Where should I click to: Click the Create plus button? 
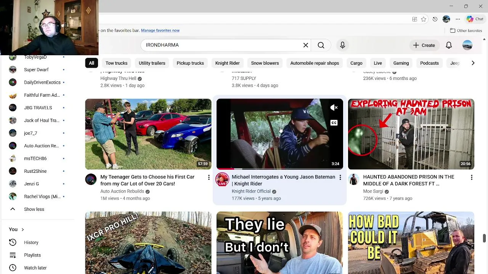tap(424, 45)
